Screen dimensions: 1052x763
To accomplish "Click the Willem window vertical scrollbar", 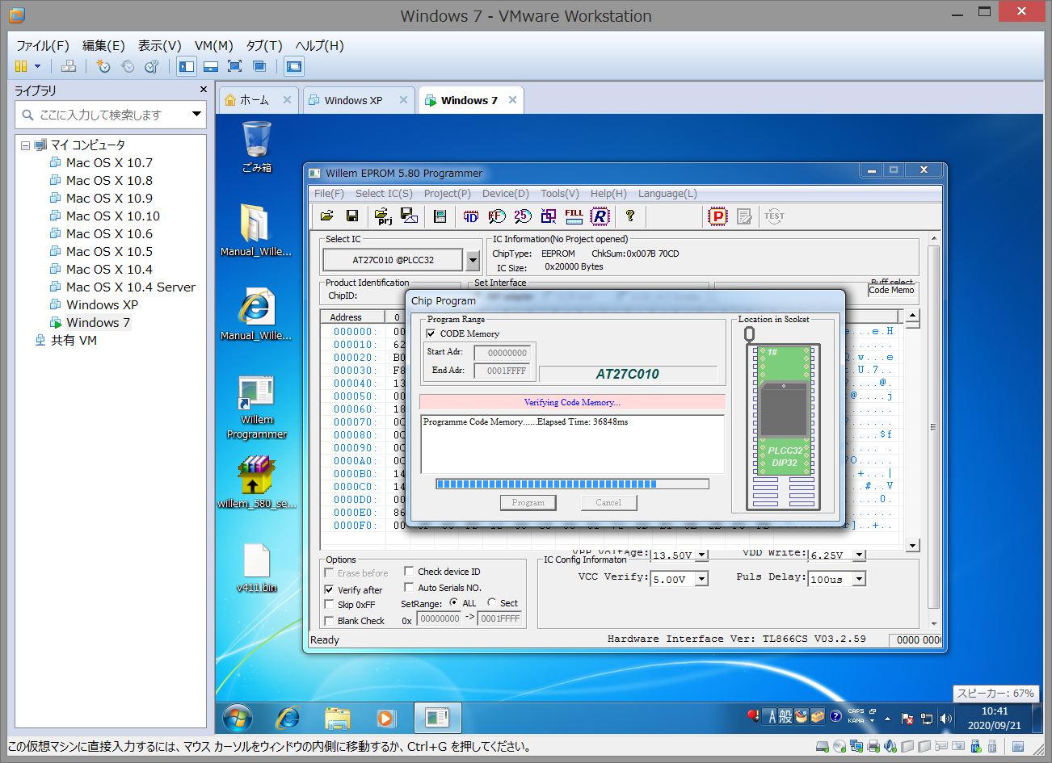I will click(x=934, y=430).
